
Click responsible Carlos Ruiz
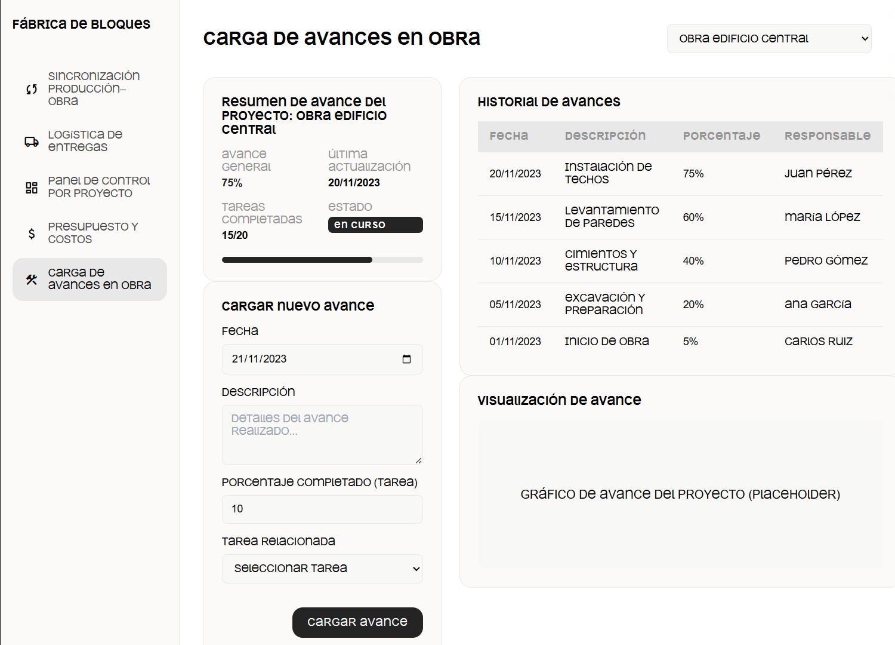pos(819,342)
